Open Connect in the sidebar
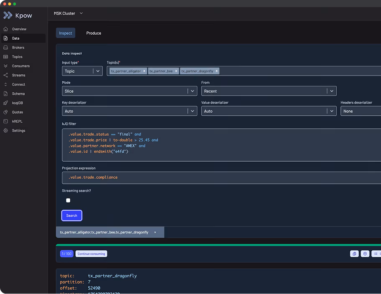 [23, 84]
